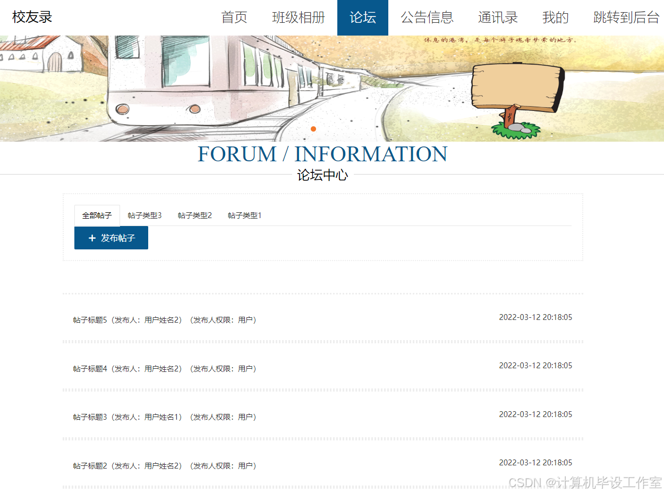664x494 pixels.
Task: Click the plus icon on 发布帖子
Action: tap(92, 238)
